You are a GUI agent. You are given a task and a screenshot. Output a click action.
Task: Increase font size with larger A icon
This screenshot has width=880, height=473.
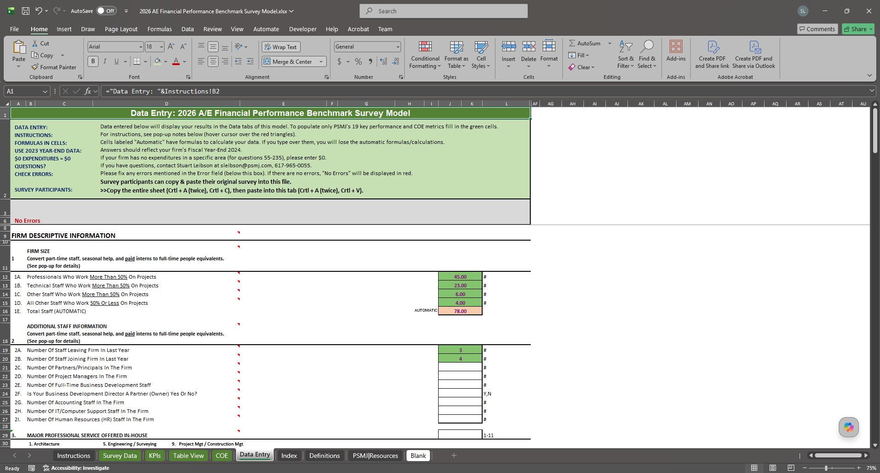(x=171, y=46)
